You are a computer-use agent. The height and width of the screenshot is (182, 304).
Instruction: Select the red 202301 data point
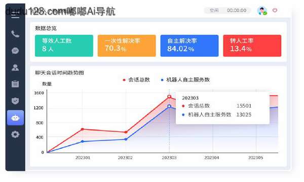coord(83,129)
